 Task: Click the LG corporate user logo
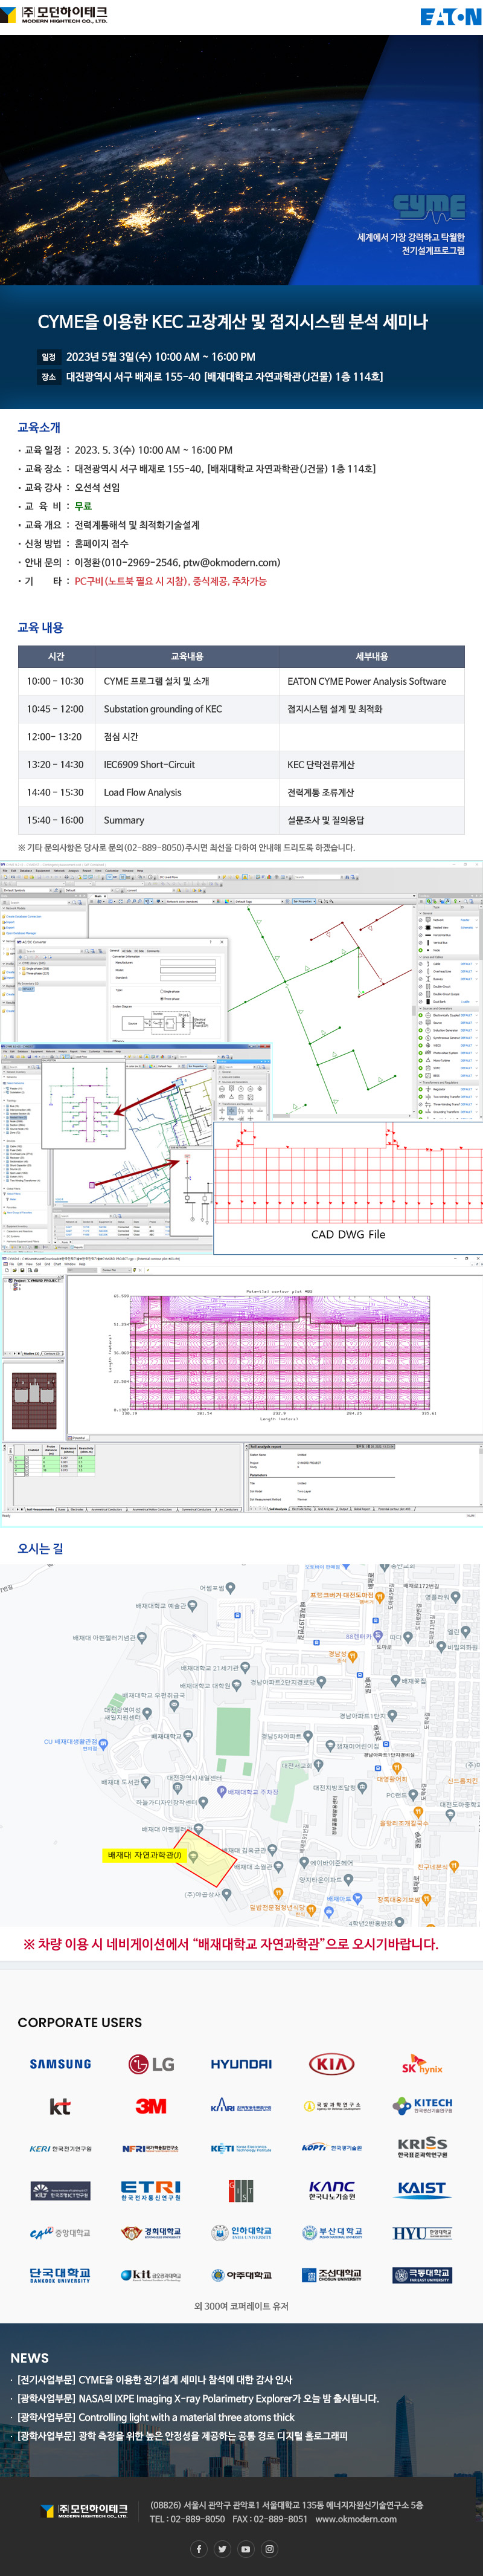click(151, 2063)
